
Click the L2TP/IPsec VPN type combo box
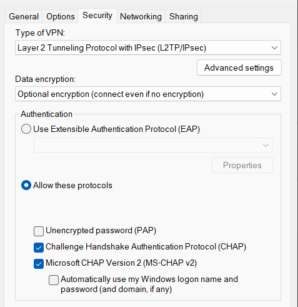coord(148,48)
